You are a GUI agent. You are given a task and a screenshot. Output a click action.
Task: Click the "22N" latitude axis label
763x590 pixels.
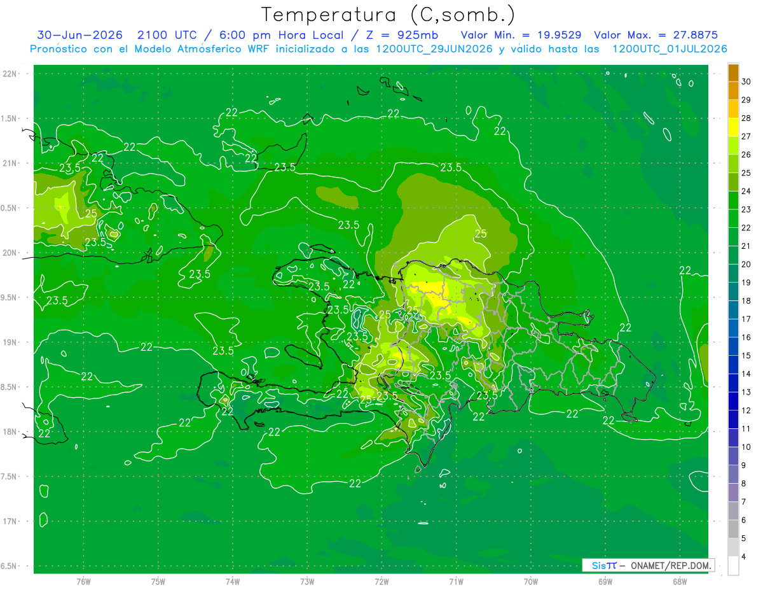click(x=10, y=73)
